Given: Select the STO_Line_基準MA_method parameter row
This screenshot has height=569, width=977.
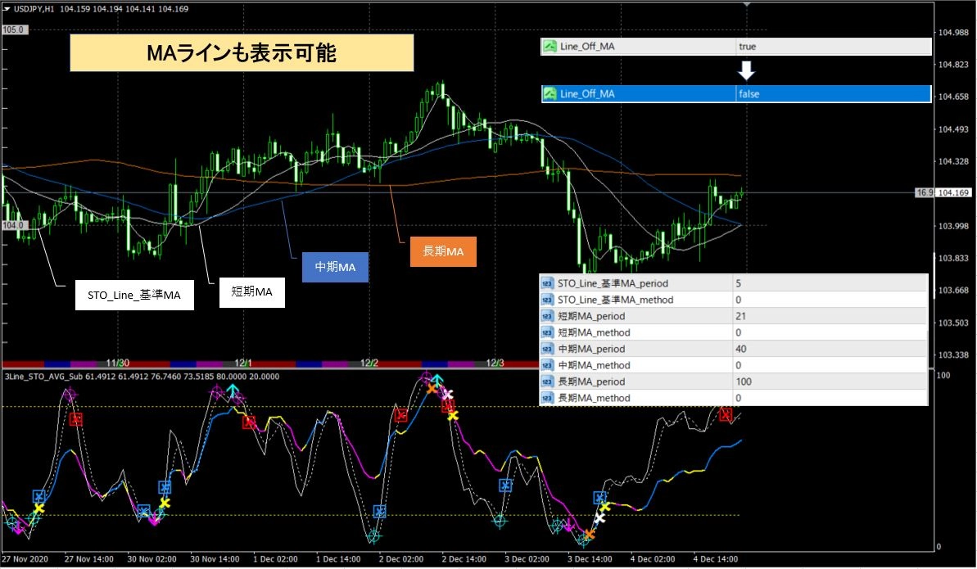Looking at the screenshot, I should [734, 300].
